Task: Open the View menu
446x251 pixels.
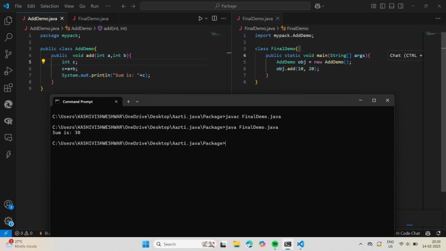Action: click(x=69, y=6)
